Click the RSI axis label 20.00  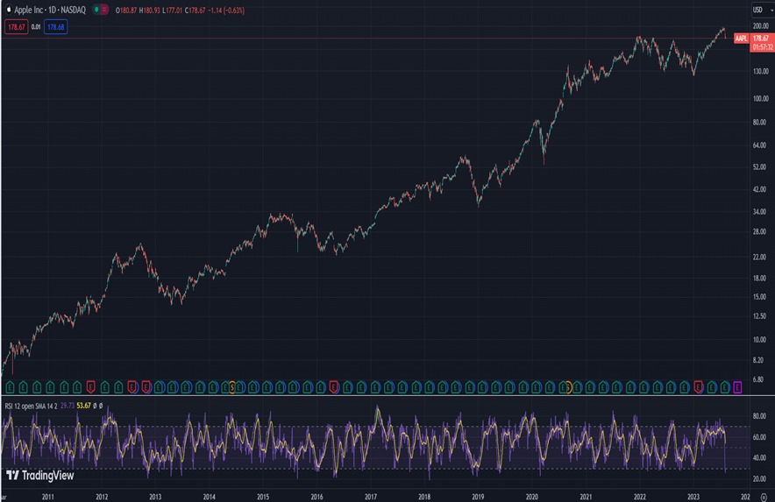[x=759, y=478]
